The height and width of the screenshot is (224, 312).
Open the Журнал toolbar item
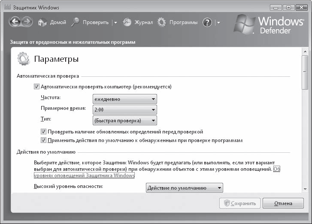coord(144,22)
